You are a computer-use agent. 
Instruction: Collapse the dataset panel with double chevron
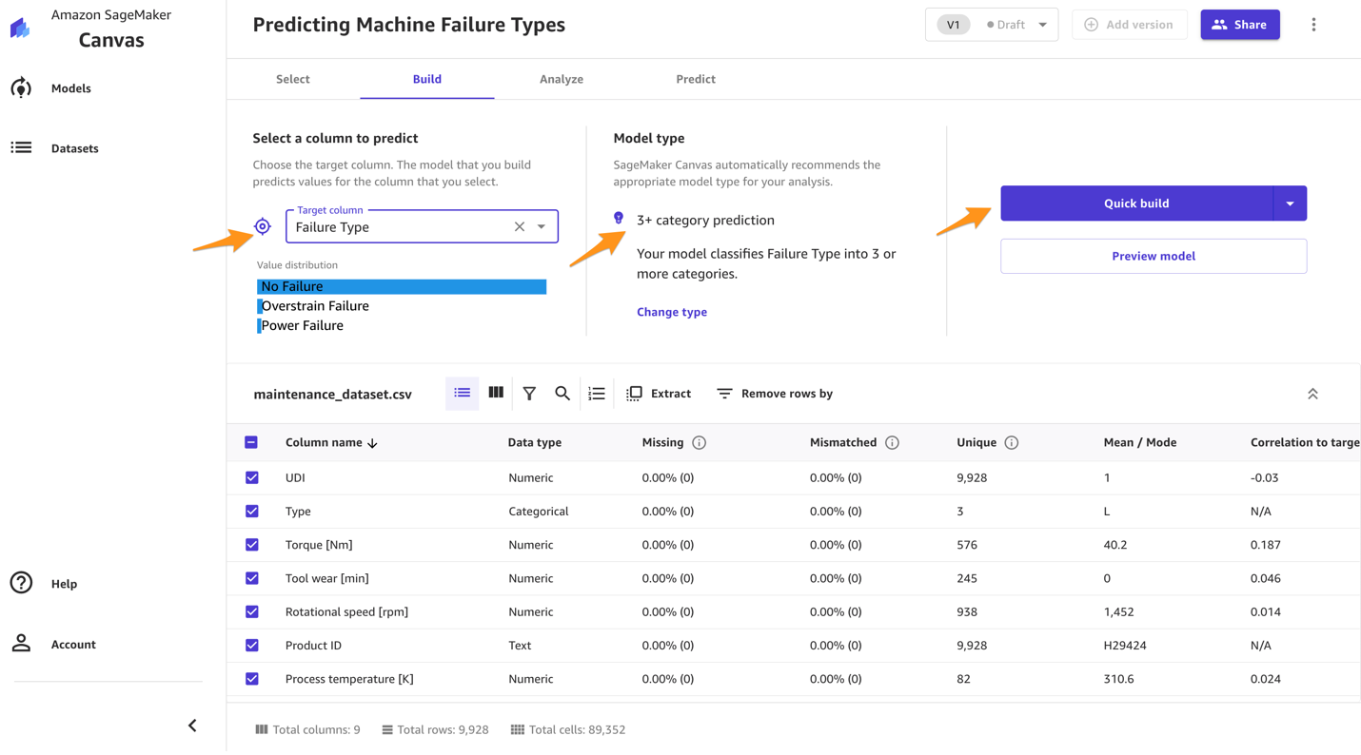click(1312, 394)
